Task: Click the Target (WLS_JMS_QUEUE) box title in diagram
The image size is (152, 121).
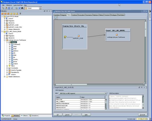Action: coord(115,31)
